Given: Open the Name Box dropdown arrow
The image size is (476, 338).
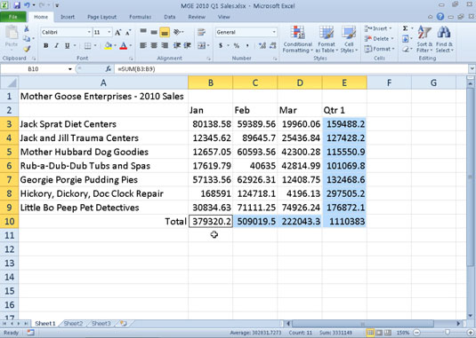Looking at the screenshot, I should click(x=69, y=69).
